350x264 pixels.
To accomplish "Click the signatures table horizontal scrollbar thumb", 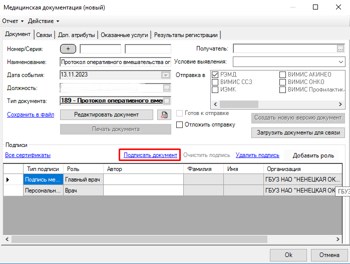I will tap(139, 239).
